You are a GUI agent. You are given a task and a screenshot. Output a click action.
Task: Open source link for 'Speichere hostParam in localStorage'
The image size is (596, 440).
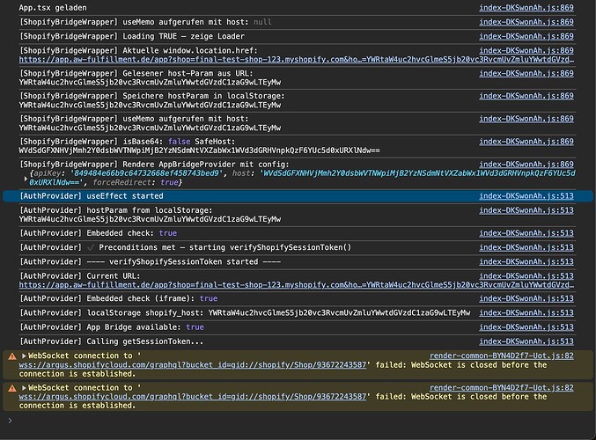(526, 96)
